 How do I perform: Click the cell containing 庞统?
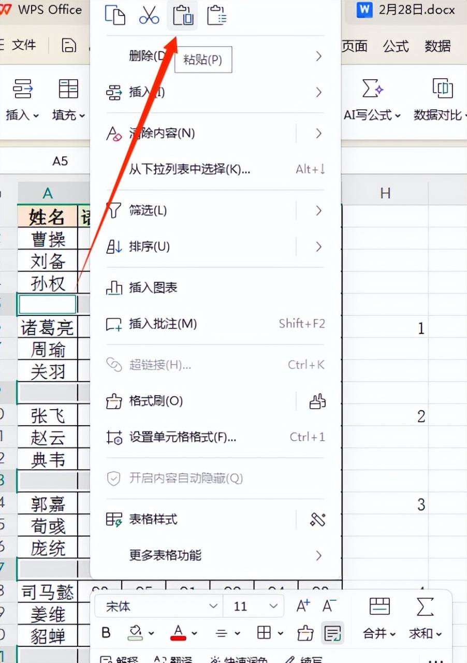pos(48,547)
